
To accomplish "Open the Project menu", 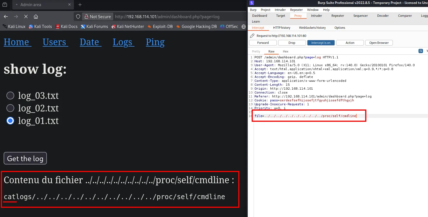I will coord(266,10).
